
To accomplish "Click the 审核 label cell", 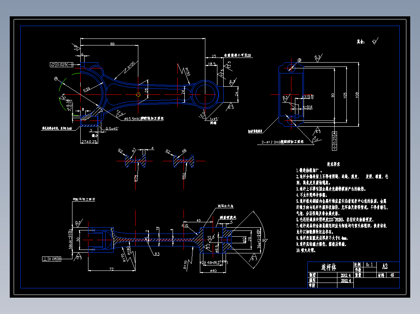I will tap(312, 285).
